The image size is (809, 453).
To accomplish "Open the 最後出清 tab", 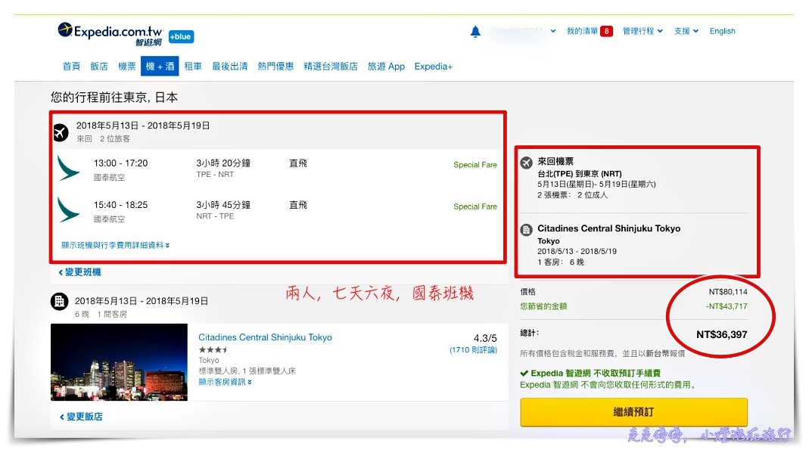I will click(x=229, y=67).
